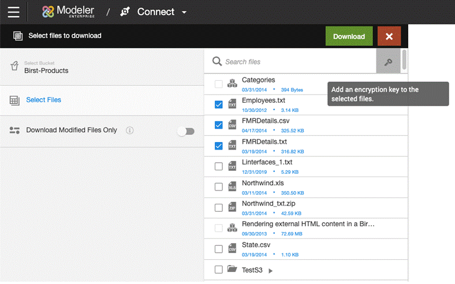Open the hamburger main menu
This screenshot has width=455, height=284.
click(13, 12)
